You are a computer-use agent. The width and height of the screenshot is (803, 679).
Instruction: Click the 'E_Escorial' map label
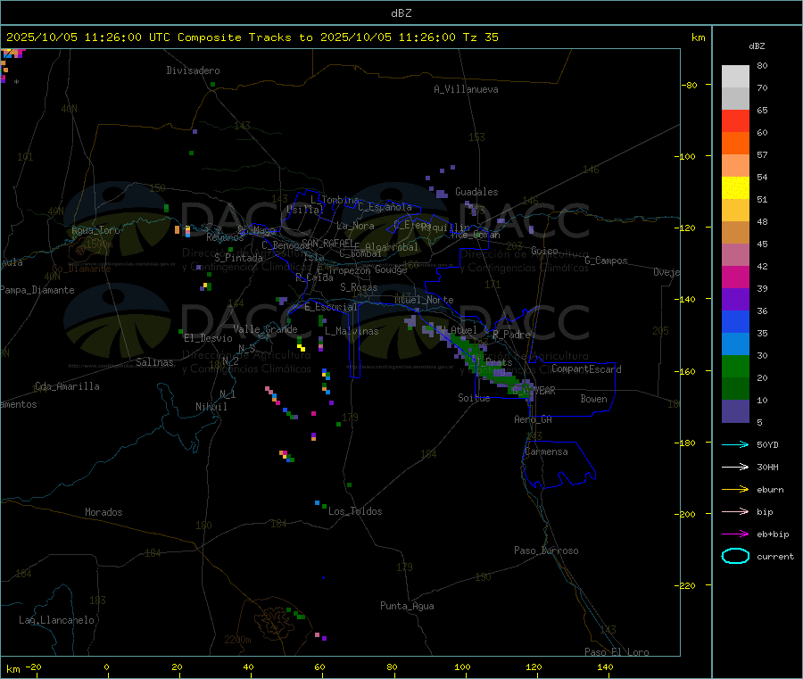[331, 307]
